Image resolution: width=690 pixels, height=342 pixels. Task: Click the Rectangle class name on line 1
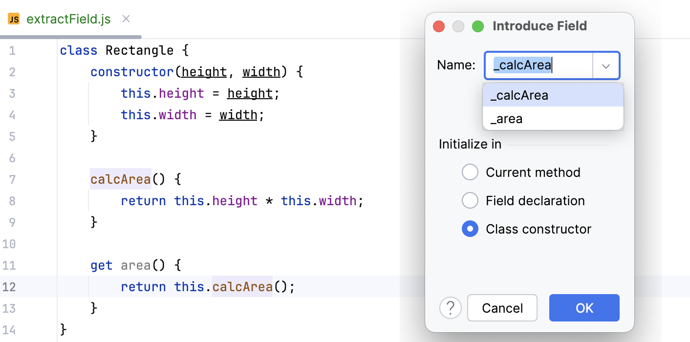[x=139, y=50]
